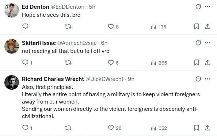Share Ed Denton's tweet
This screenshot has height=136, width=217.
pos(208,27)
